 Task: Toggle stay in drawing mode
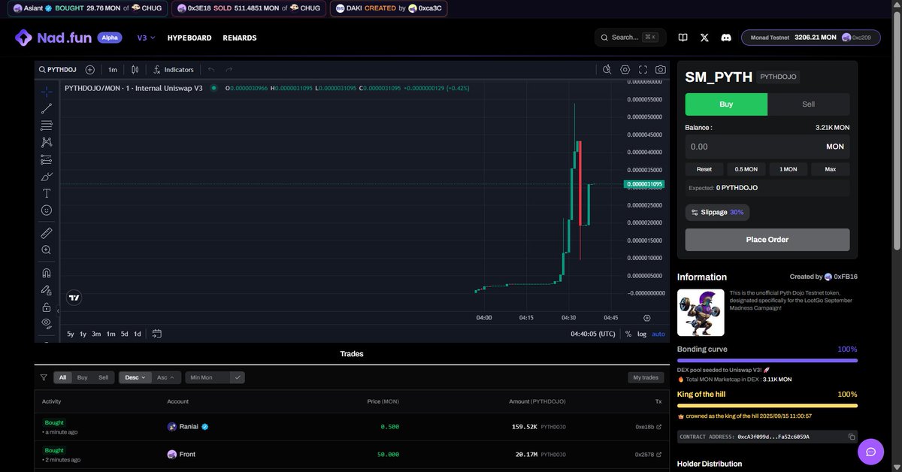tap(47, 290)
